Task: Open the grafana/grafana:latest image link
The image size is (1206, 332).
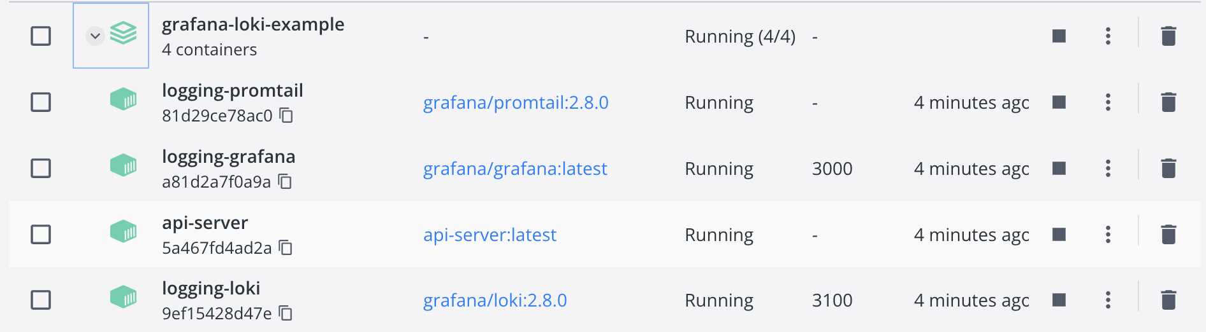Action: [515, 169]
